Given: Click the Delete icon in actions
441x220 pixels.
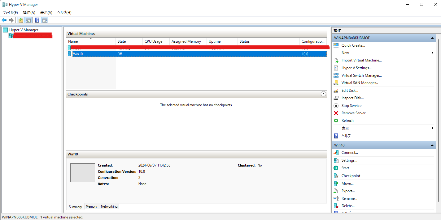Looking at the screenshot, I should pos(336,206).
